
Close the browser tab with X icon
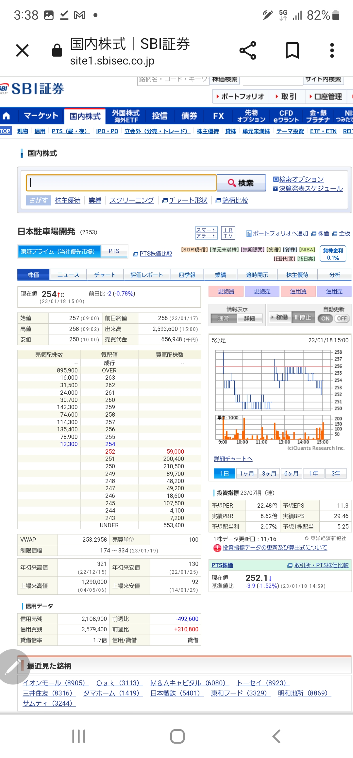(22, 50)
